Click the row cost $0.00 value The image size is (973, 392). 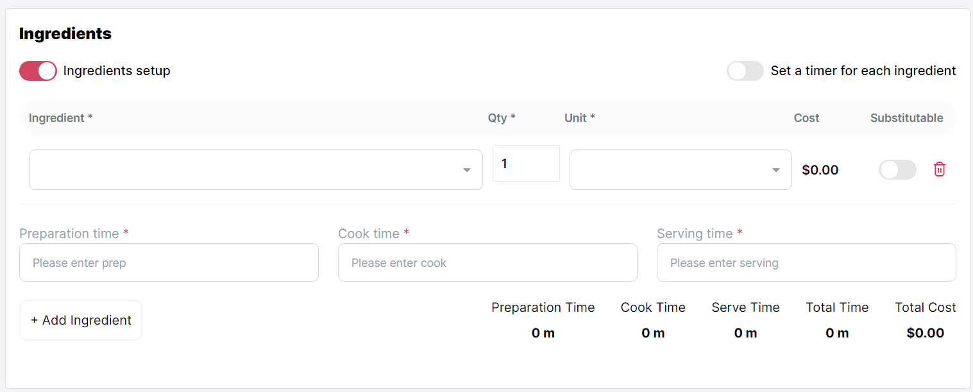point(820,170)
